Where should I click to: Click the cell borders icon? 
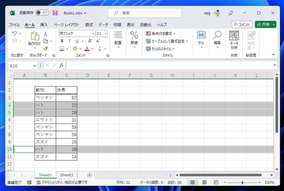(62, 48)
